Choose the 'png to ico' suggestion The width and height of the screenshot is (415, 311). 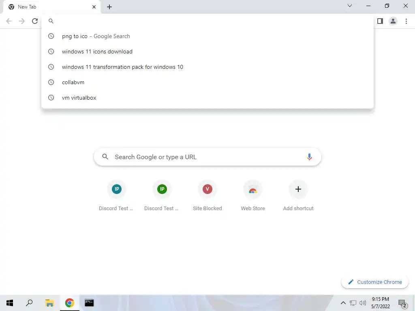tap(207, 36)
